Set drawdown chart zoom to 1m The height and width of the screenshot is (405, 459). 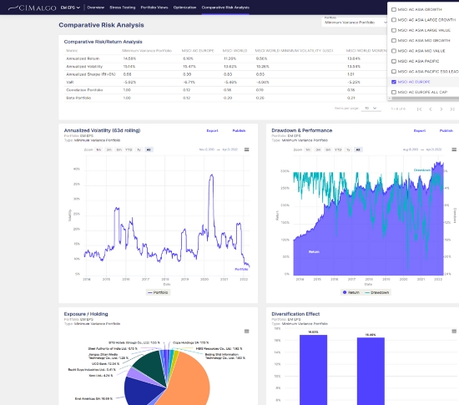click(x=308, y=149)
